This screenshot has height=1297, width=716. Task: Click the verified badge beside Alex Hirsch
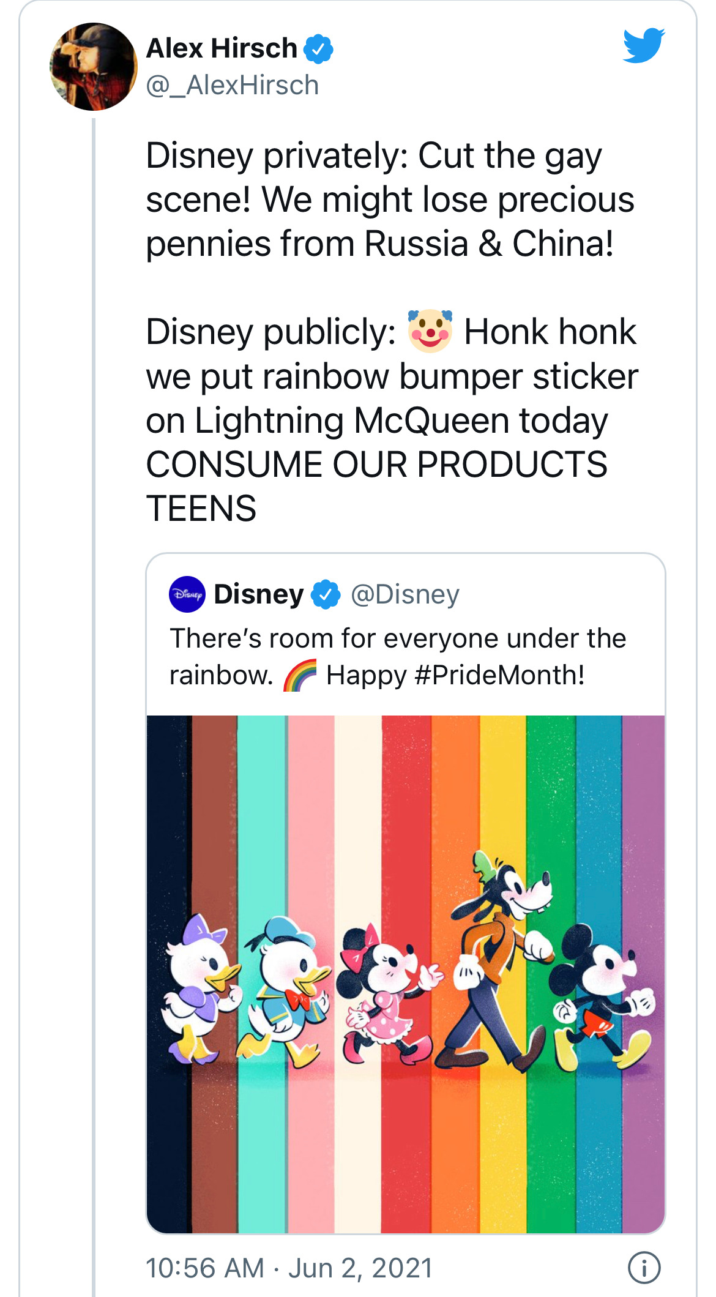[x=318, y=49]
